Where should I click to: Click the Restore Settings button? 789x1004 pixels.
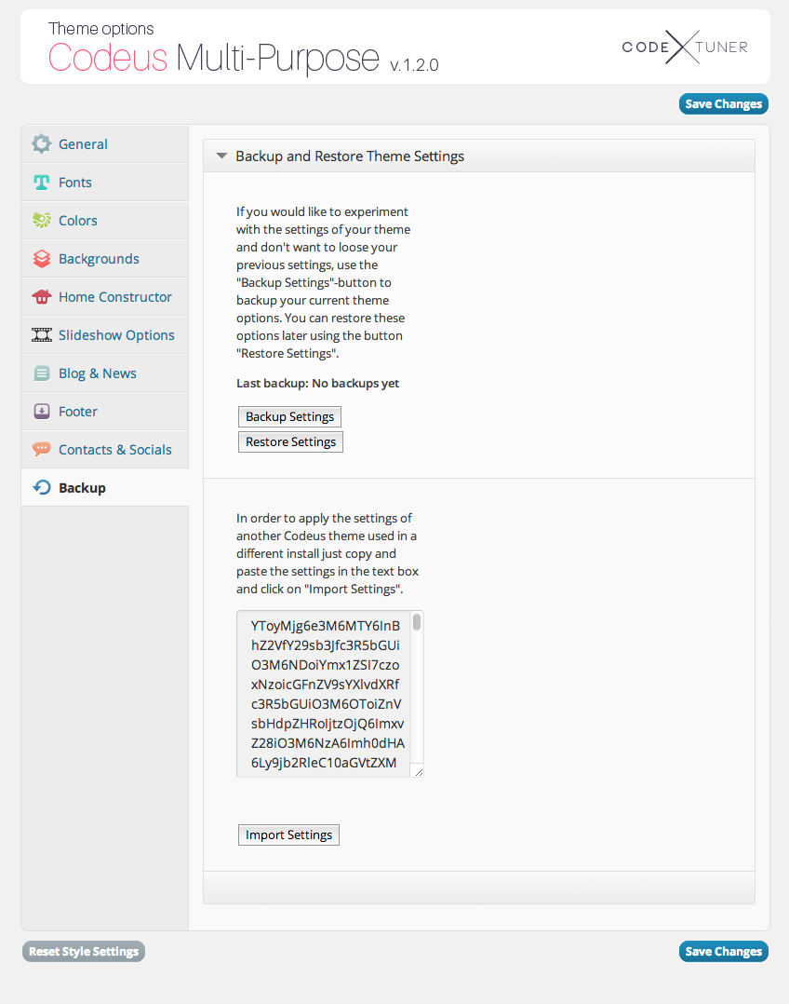pyautogui.click(x=289, y=441)
